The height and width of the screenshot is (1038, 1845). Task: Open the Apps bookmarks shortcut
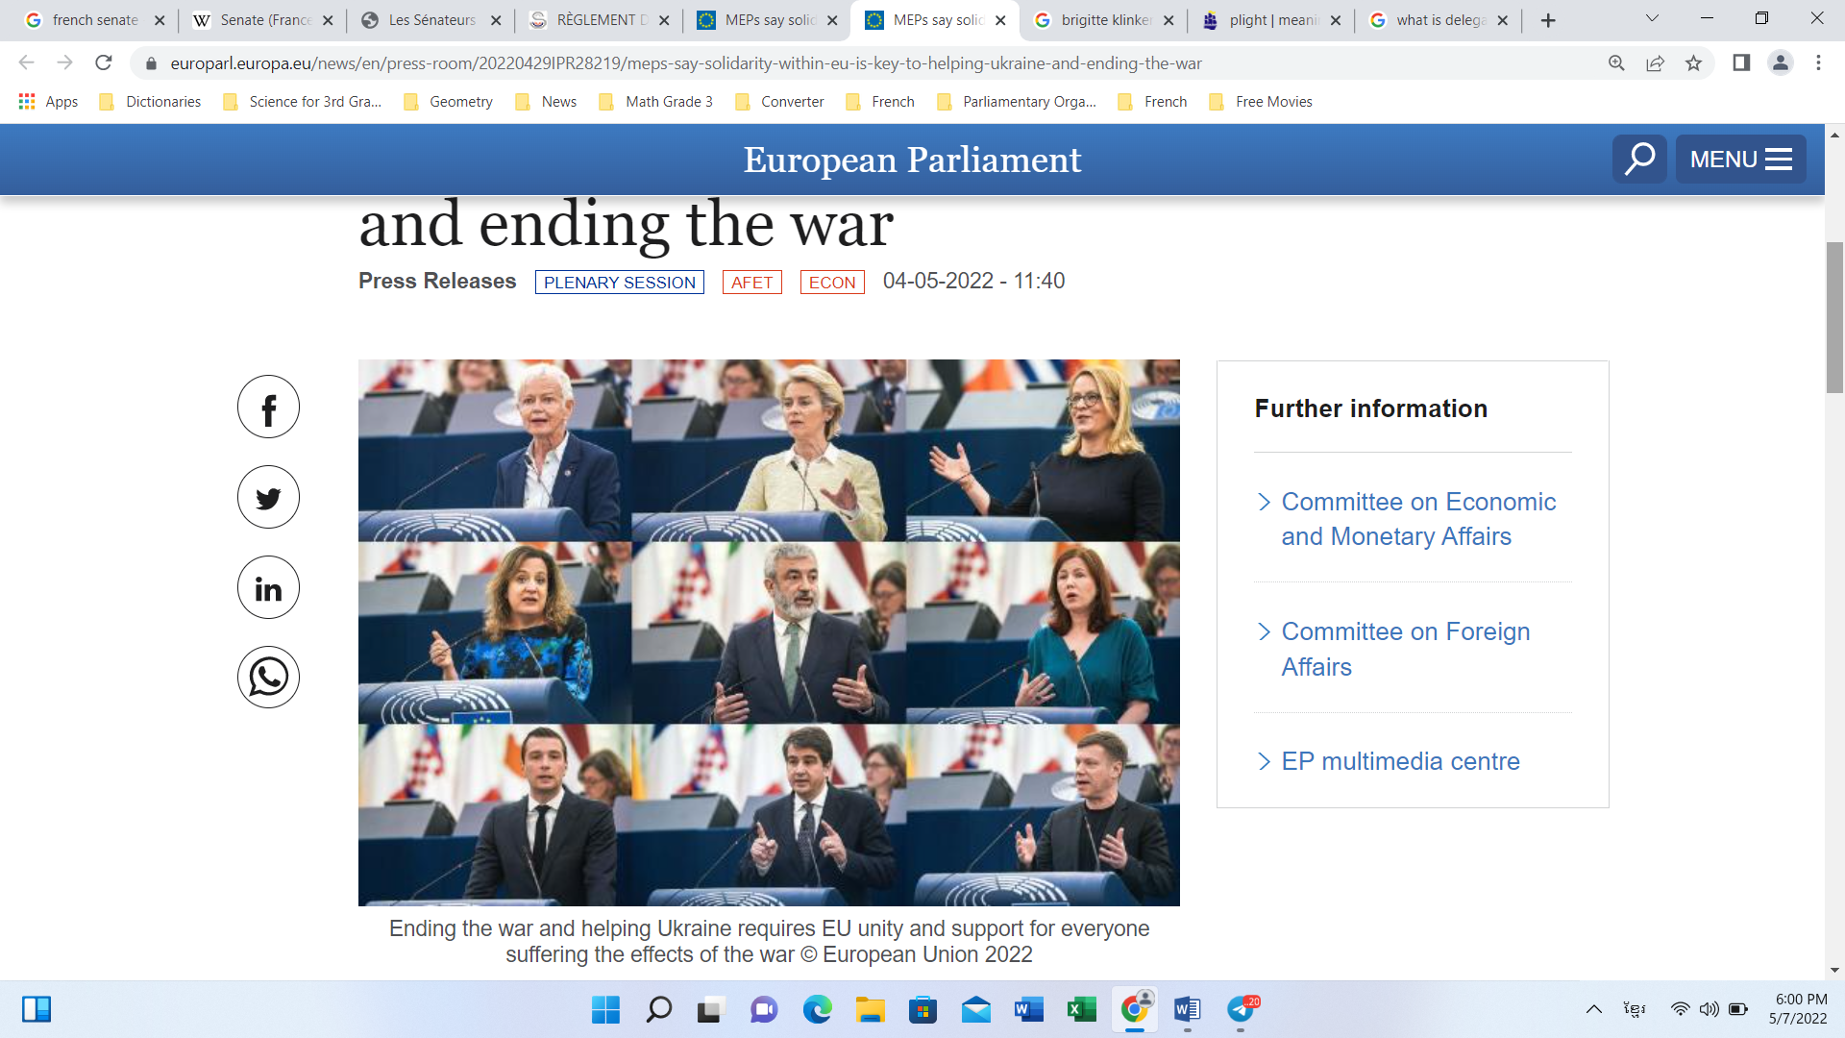point(48,102)
